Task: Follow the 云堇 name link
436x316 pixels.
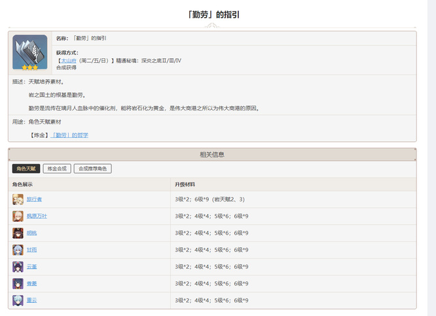Action: [x=31, y=267]
